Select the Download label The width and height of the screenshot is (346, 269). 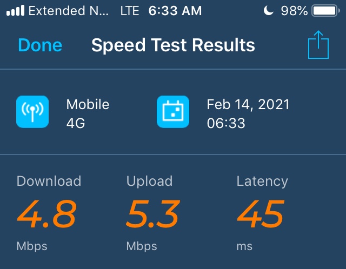(49, 181)
